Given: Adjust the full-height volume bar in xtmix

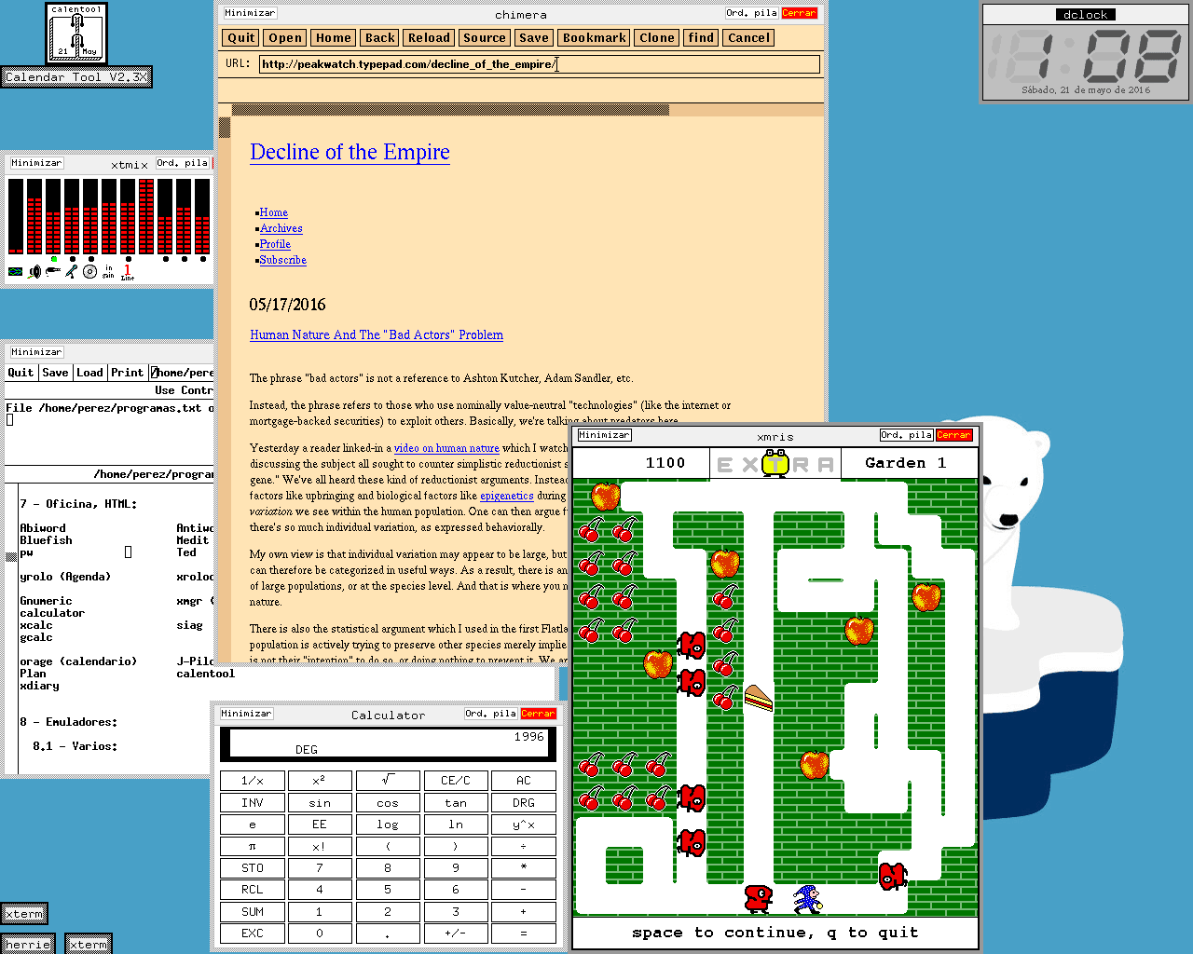Looking at the screenshot, I should coord(146,216).
